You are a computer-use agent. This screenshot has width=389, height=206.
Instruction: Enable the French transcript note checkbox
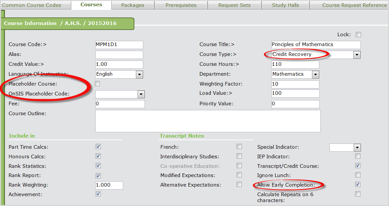[239, 146]
